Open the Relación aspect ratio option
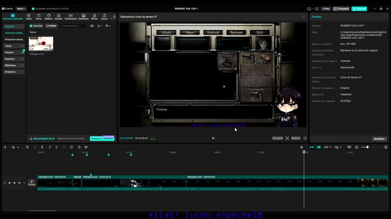The width and height of the screenshot is (391, 219). coord(296,138)
